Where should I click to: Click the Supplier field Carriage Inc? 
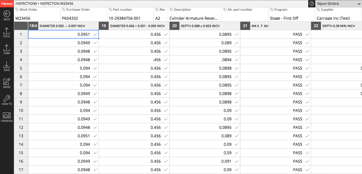click(x=333, y=18)
